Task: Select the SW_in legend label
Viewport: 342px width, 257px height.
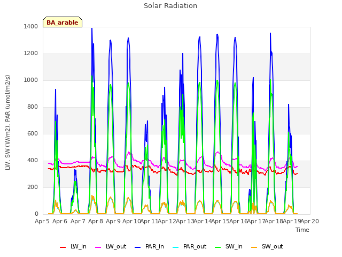Action: coord(234,247)
